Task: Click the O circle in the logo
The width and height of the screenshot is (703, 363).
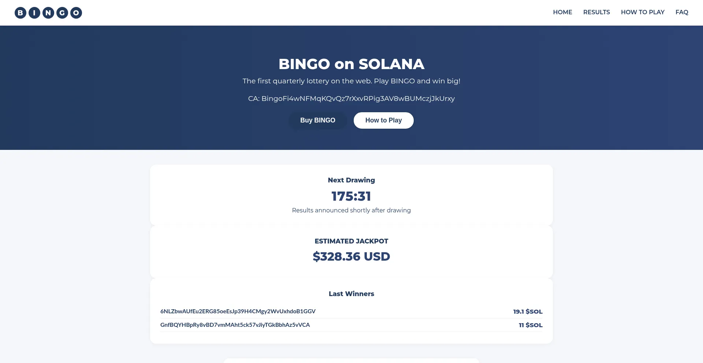Action: coord(76,13)
